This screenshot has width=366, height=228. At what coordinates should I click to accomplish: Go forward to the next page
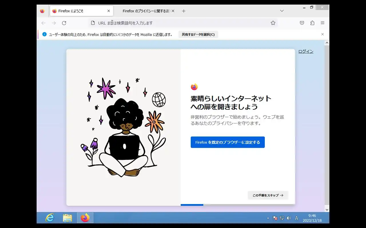[54, 23]
